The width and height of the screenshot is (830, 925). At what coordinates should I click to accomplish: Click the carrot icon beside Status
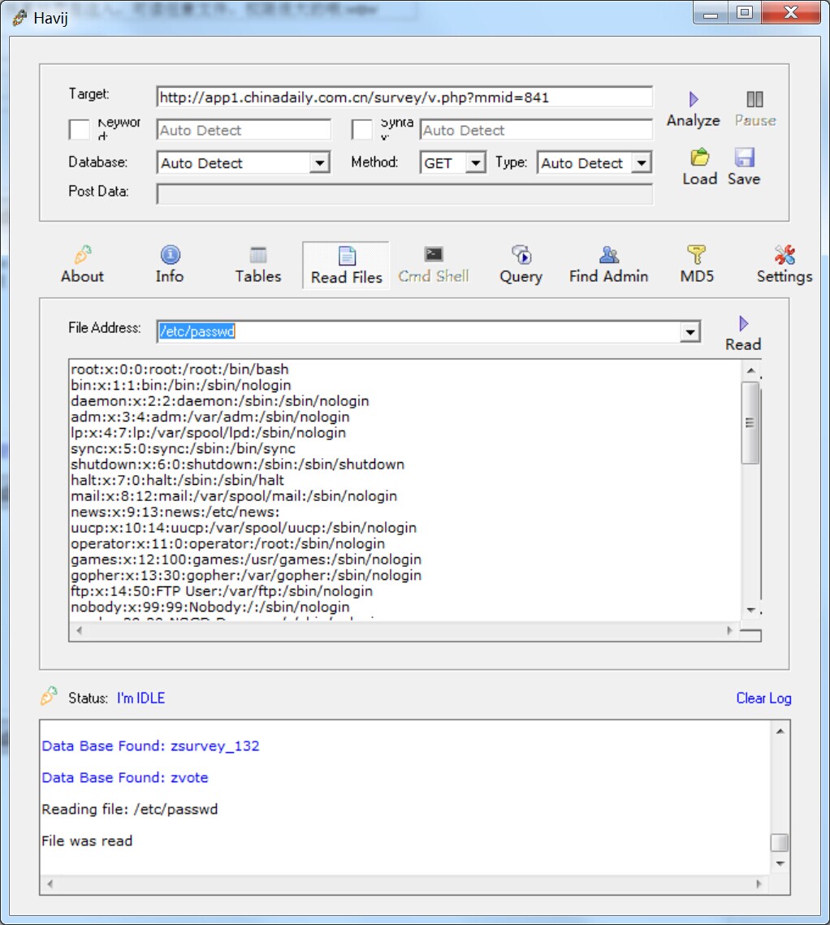[x=49, y=696]
